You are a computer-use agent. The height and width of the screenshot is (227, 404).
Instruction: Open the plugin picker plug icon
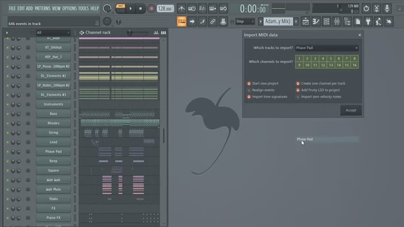point(368,21)
